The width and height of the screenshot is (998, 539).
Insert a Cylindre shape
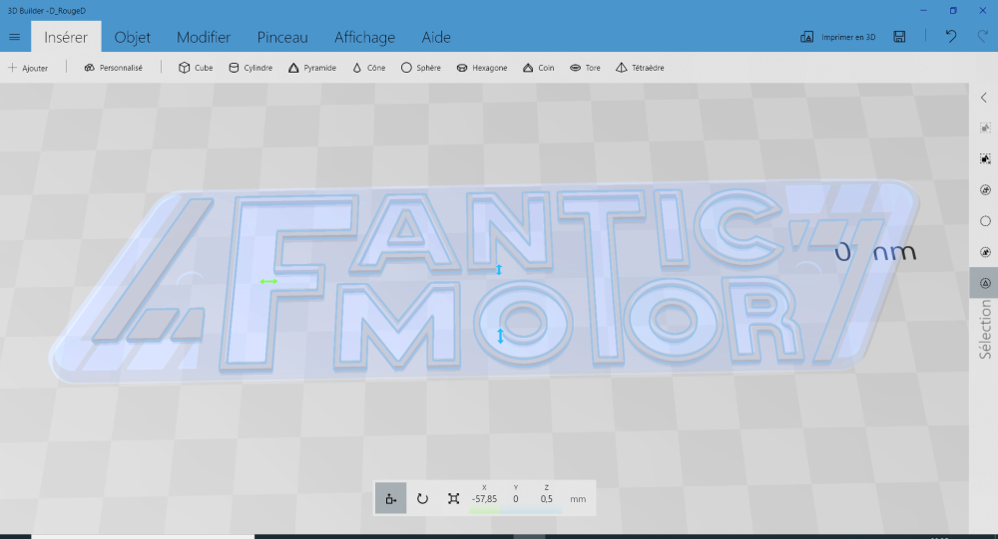250,68
